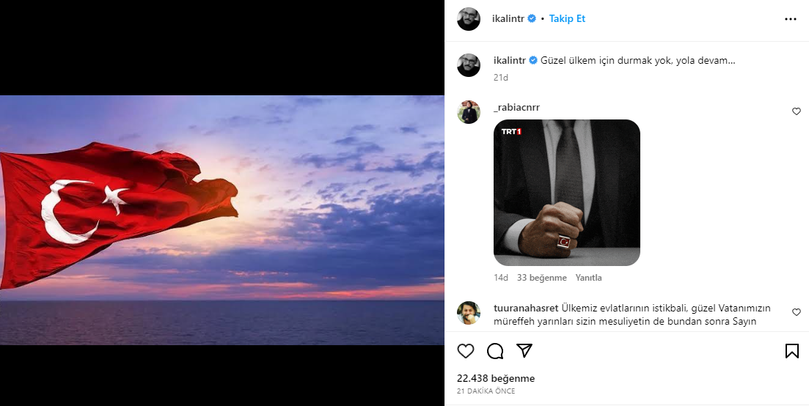This screenshot has width=809, height=406.
Task: Like the post with heart icon
Action: pos(466,351)
